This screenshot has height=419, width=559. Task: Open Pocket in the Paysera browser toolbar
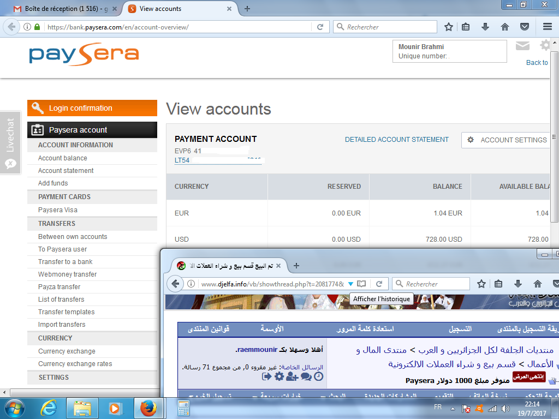coord(525,27)
